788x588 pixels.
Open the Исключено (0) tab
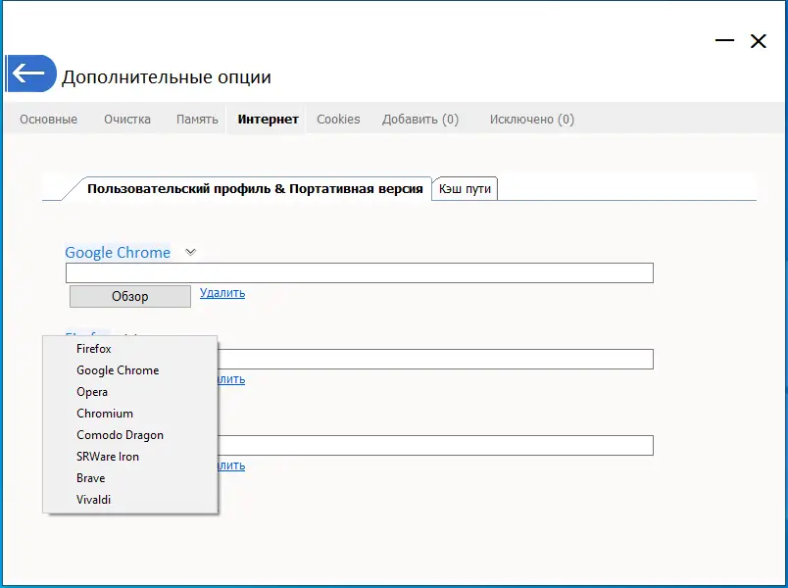click(532, 120)
